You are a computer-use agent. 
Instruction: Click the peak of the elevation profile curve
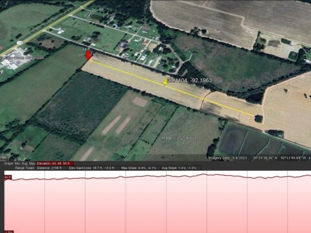point(203,174)
